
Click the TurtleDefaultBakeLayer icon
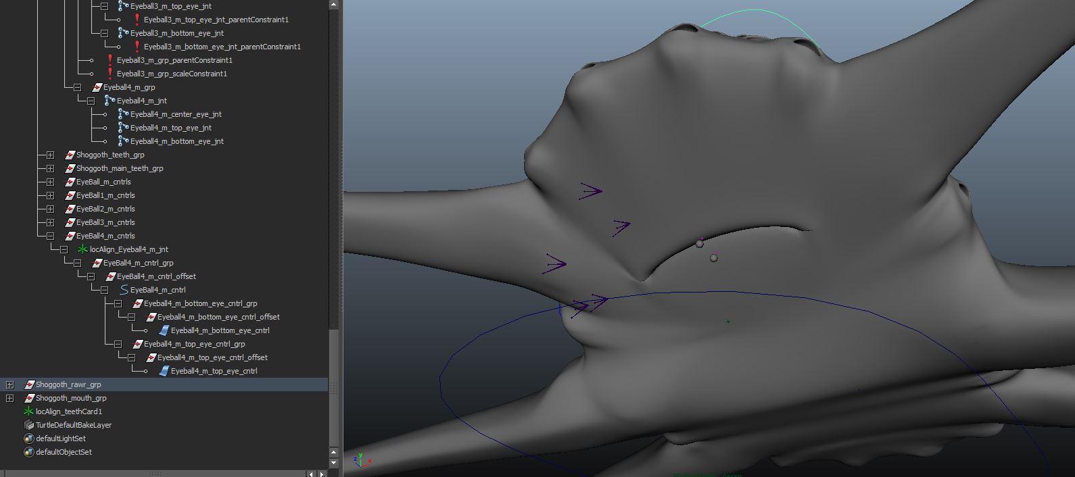(x=28, y=425)
